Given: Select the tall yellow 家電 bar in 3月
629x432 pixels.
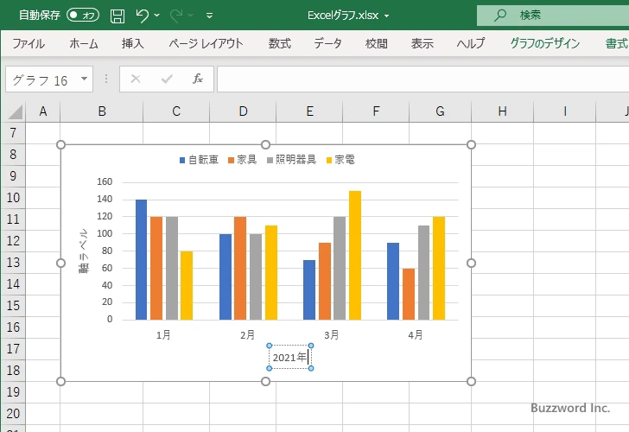Looking at the screenshot, I should (x=355, y=255).
